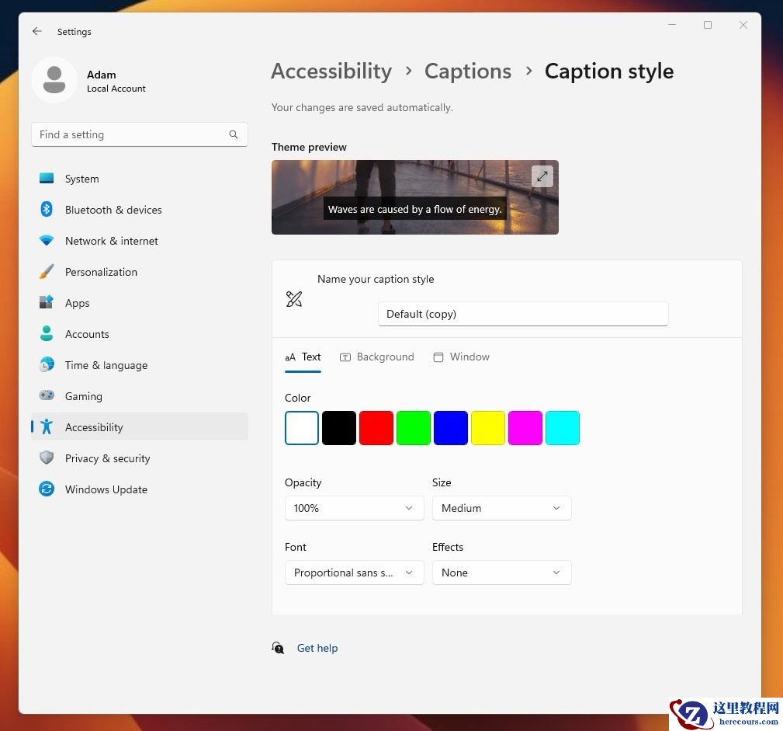The image size is (783, 731).
Task: Open Privacy & security settings
Action: [x=107, y=458]
